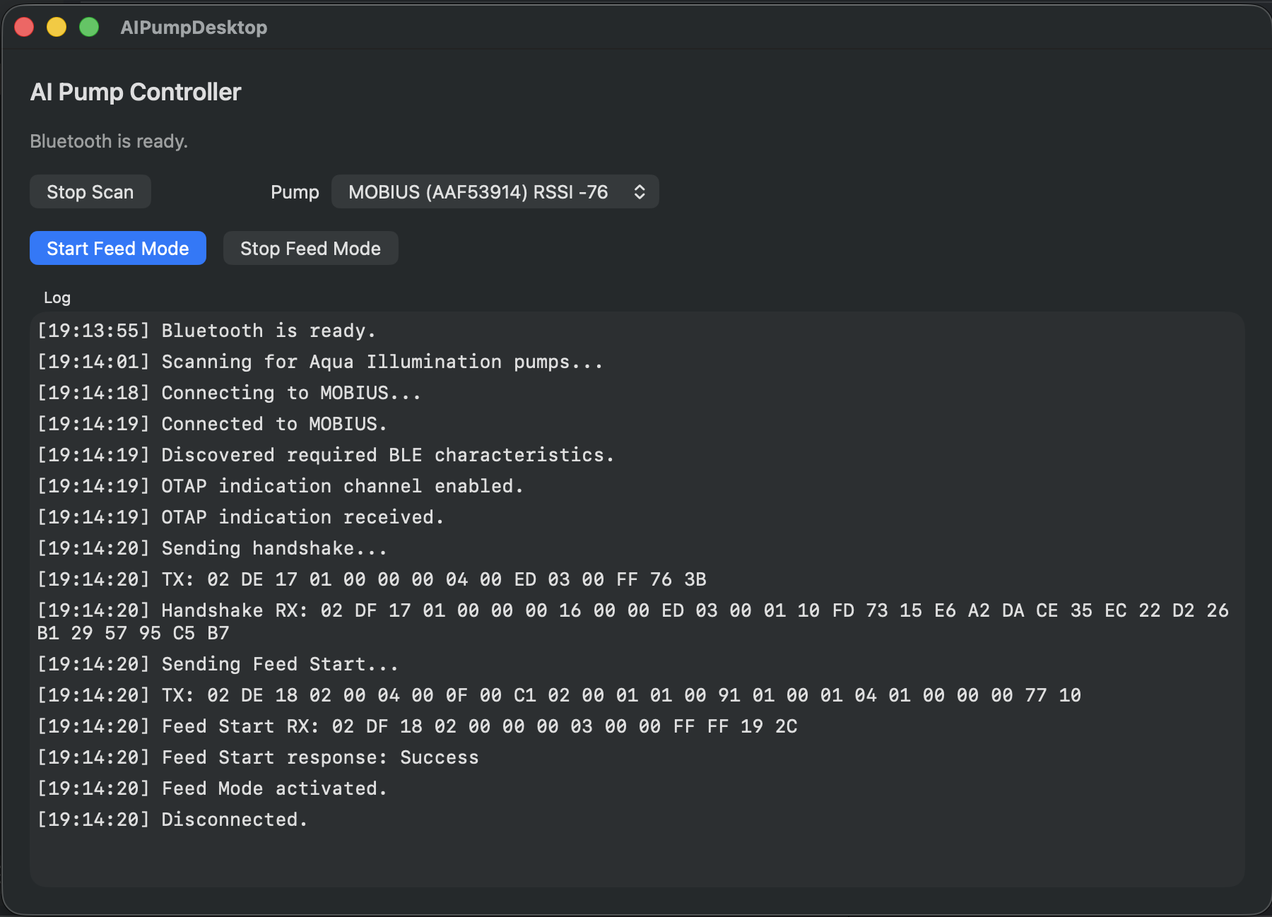Image resolution: width=1272 pixels, height=917 pixels.
Task: Click the up-down chevron on the MOBIUS selector
Action: tap(640, 192)
